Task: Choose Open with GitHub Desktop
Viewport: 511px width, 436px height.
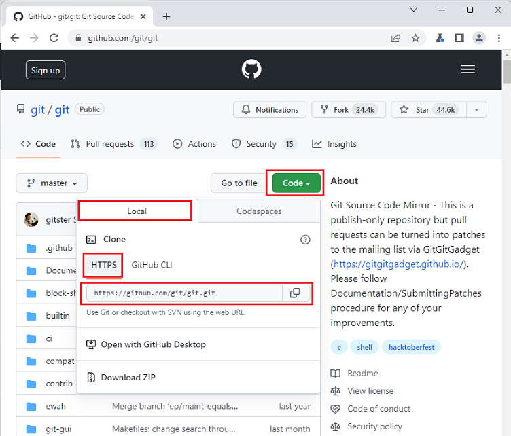Action: pyautogui.click(x=146, y=344)
